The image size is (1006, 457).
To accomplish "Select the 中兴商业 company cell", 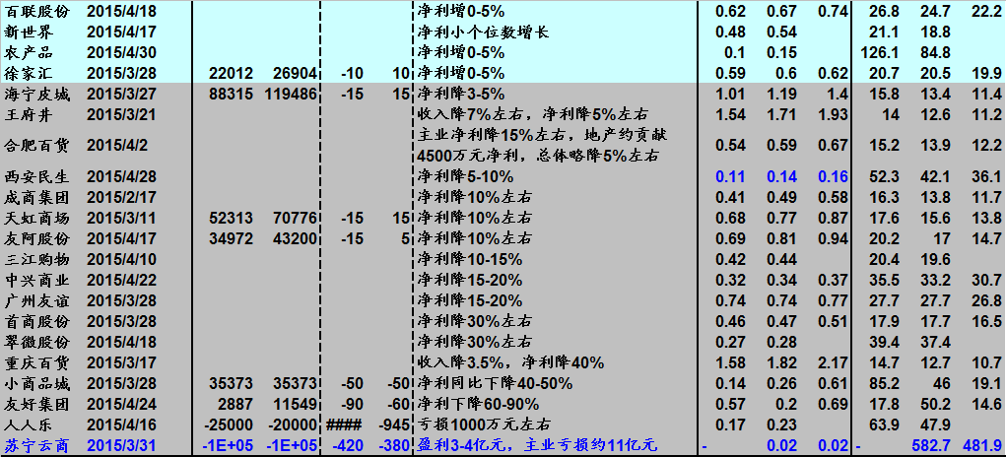I will tap(36, 280).
